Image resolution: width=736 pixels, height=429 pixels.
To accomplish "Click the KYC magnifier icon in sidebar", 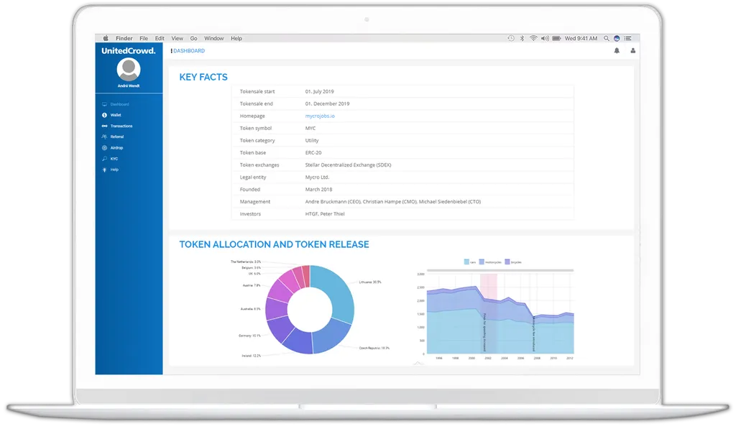I will (x=104, y=159).
